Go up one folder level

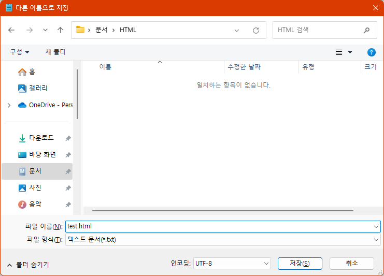pos(60,30)
